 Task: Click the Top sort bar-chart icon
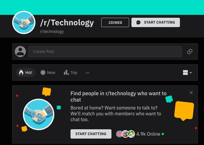[x=66, y=72]
